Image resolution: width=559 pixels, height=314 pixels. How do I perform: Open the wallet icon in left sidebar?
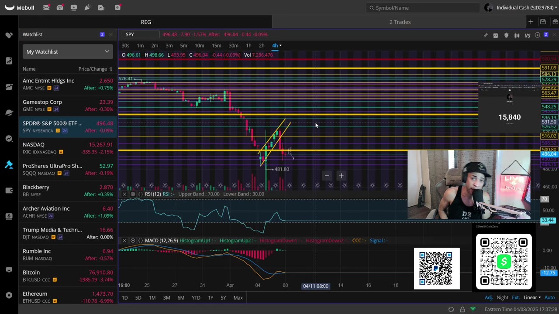[9, 190]
